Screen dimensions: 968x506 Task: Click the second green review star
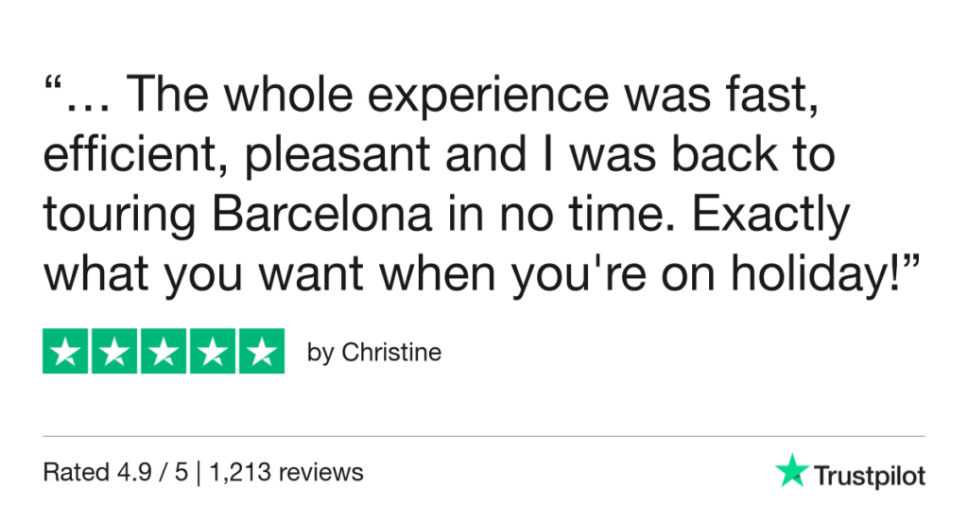point(114,352)
